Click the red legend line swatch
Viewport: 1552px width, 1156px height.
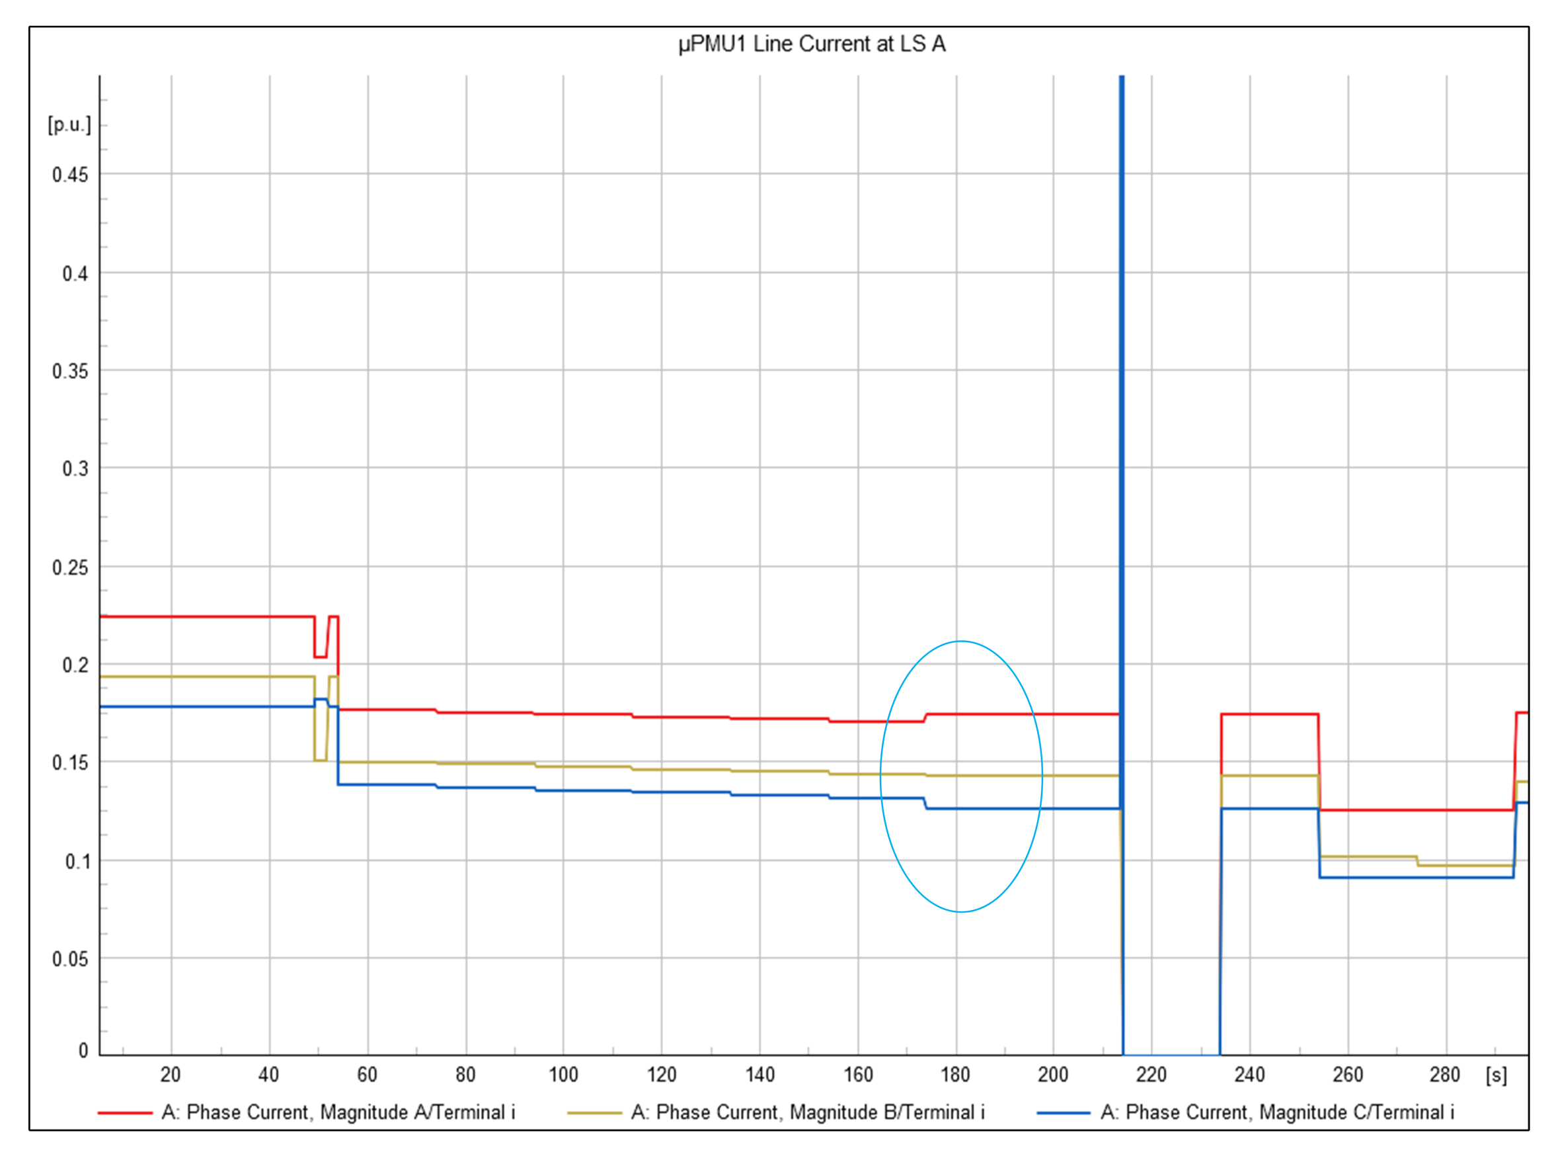124,1112
